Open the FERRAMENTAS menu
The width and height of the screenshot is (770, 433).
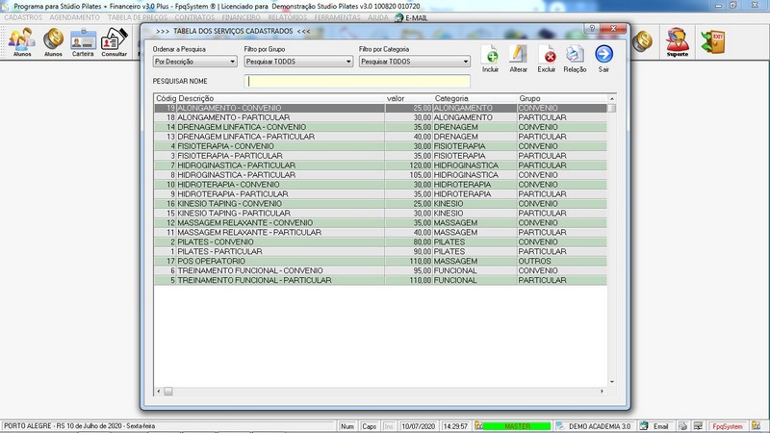pyautogui.click(x=338, y=17)
